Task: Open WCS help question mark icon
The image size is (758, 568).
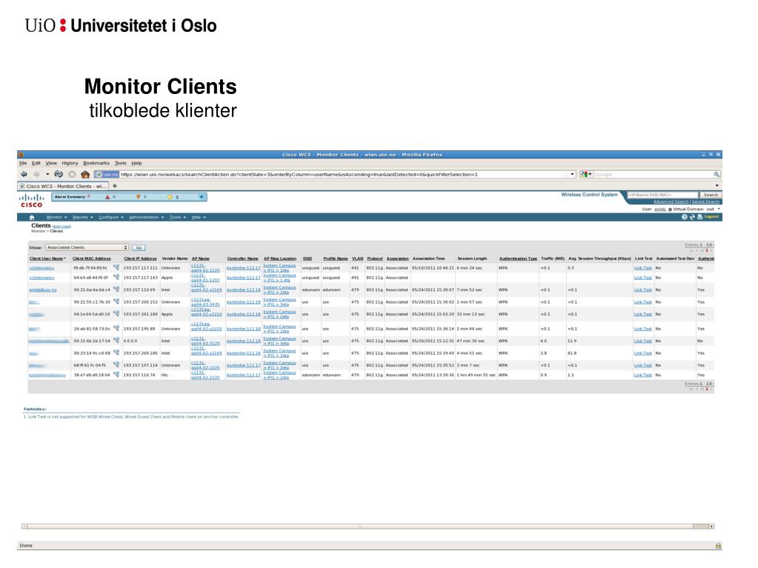Action: pos(685,217)
